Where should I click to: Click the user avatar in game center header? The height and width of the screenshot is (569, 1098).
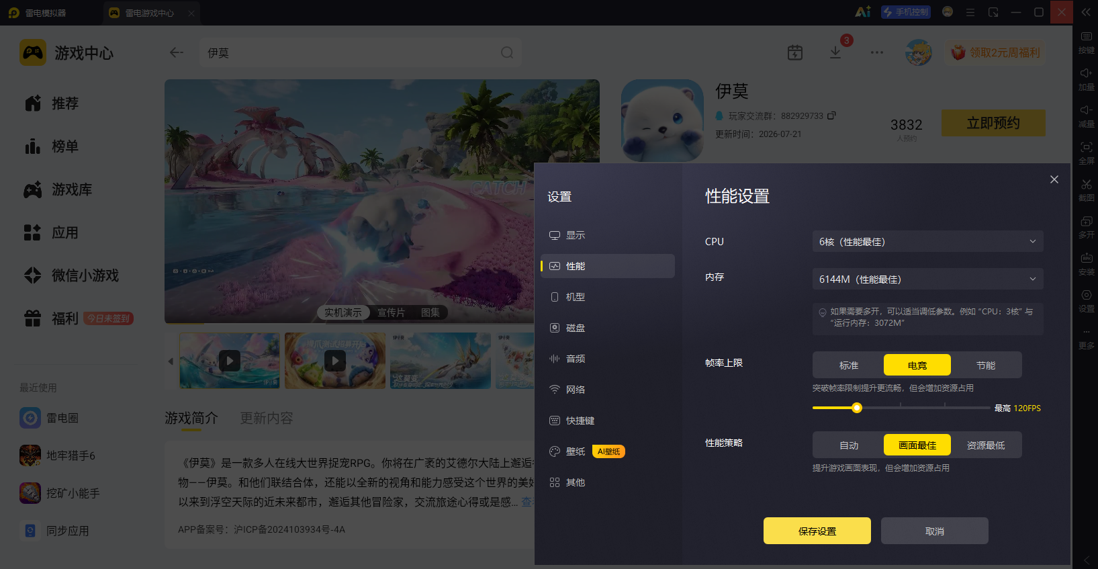click(918, 52)
